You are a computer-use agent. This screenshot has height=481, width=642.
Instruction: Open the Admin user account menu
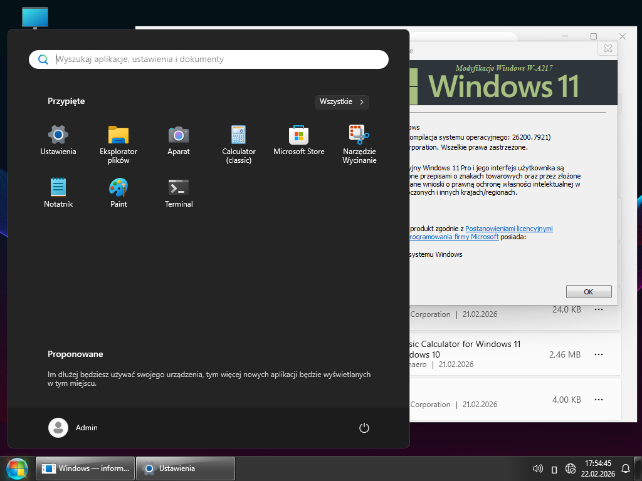click(x=73, y=428)
